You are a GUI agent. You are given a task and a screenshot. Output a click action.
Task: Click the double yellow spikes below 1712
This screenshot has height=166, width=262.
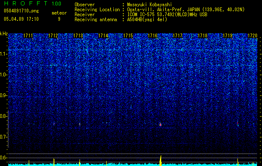coord(54,162)
